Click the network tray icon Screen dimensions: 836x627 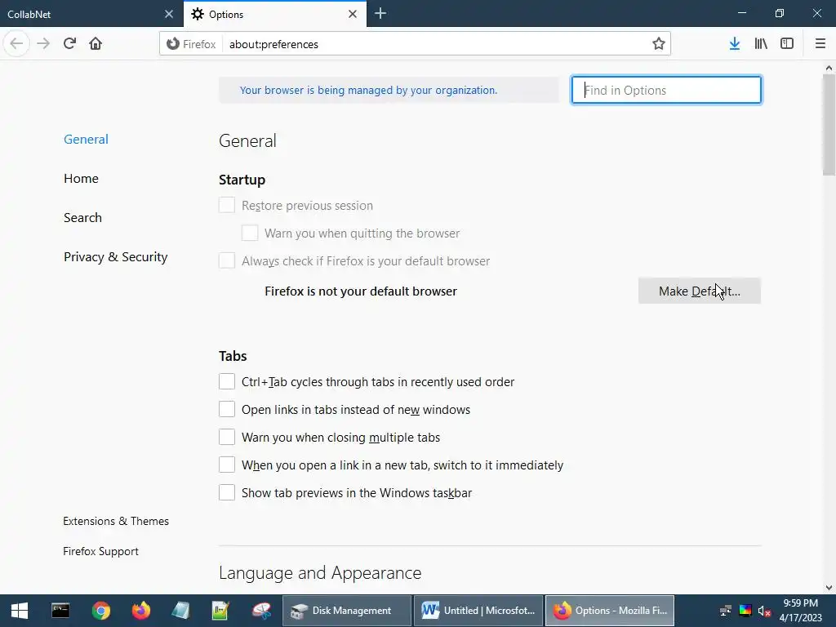pyautogui.click(x=725, y=611)
